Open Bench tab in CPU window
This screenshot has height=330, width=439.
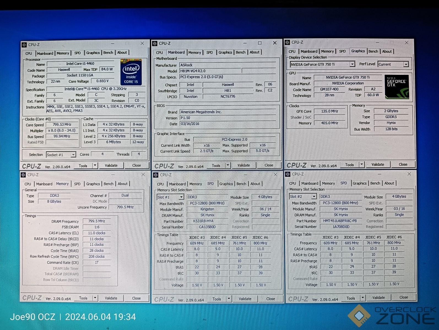(108, 53)
